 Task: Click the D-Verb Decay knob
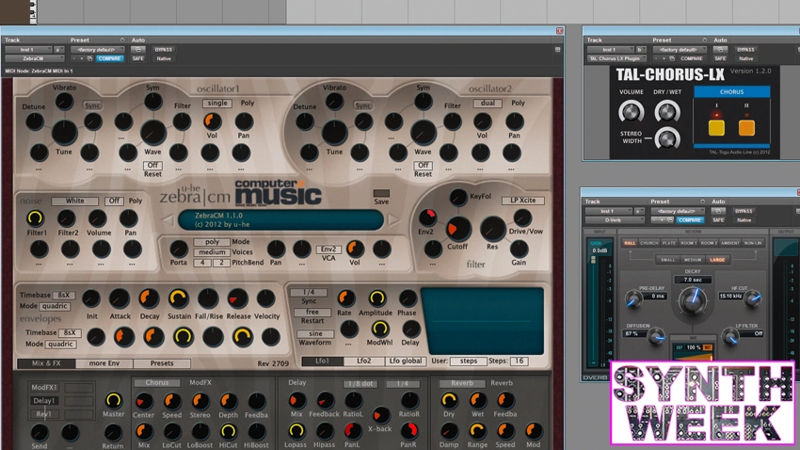click(693, 299)
